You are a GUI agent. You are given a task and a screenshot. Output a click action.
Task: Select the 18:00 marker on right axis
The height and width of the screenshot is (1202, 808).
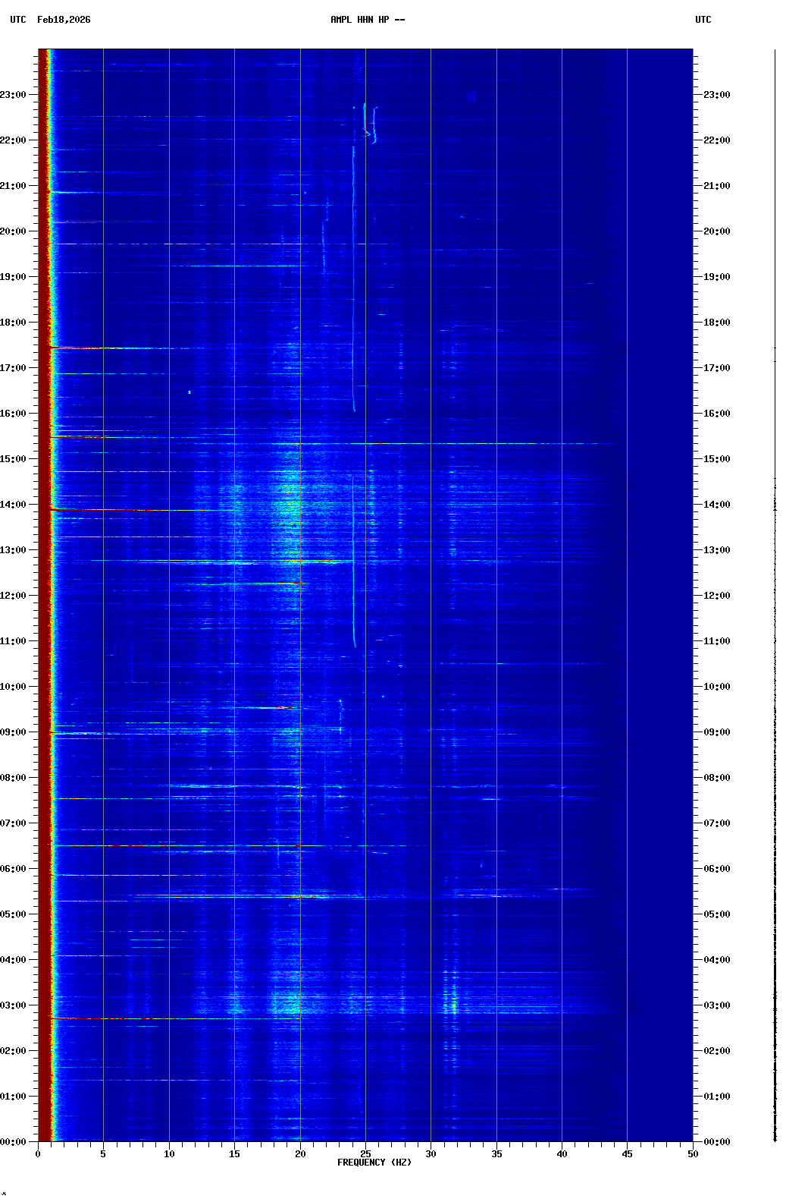click(x=716, y=323)
